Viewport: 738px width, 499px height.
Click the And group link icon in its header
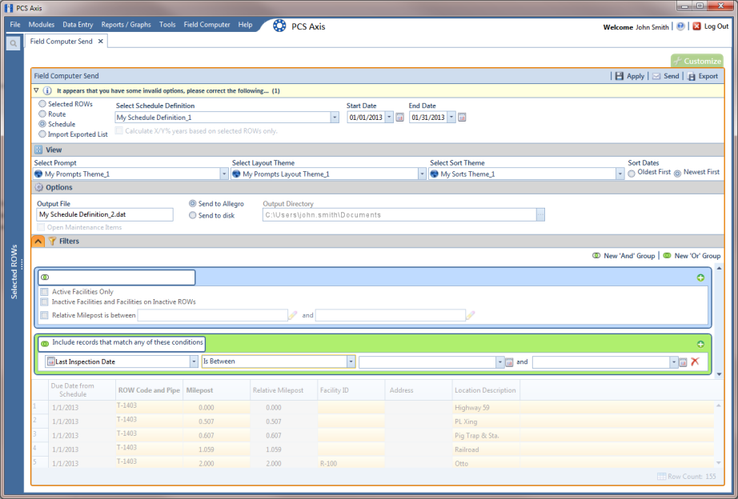tap(45, 277)
